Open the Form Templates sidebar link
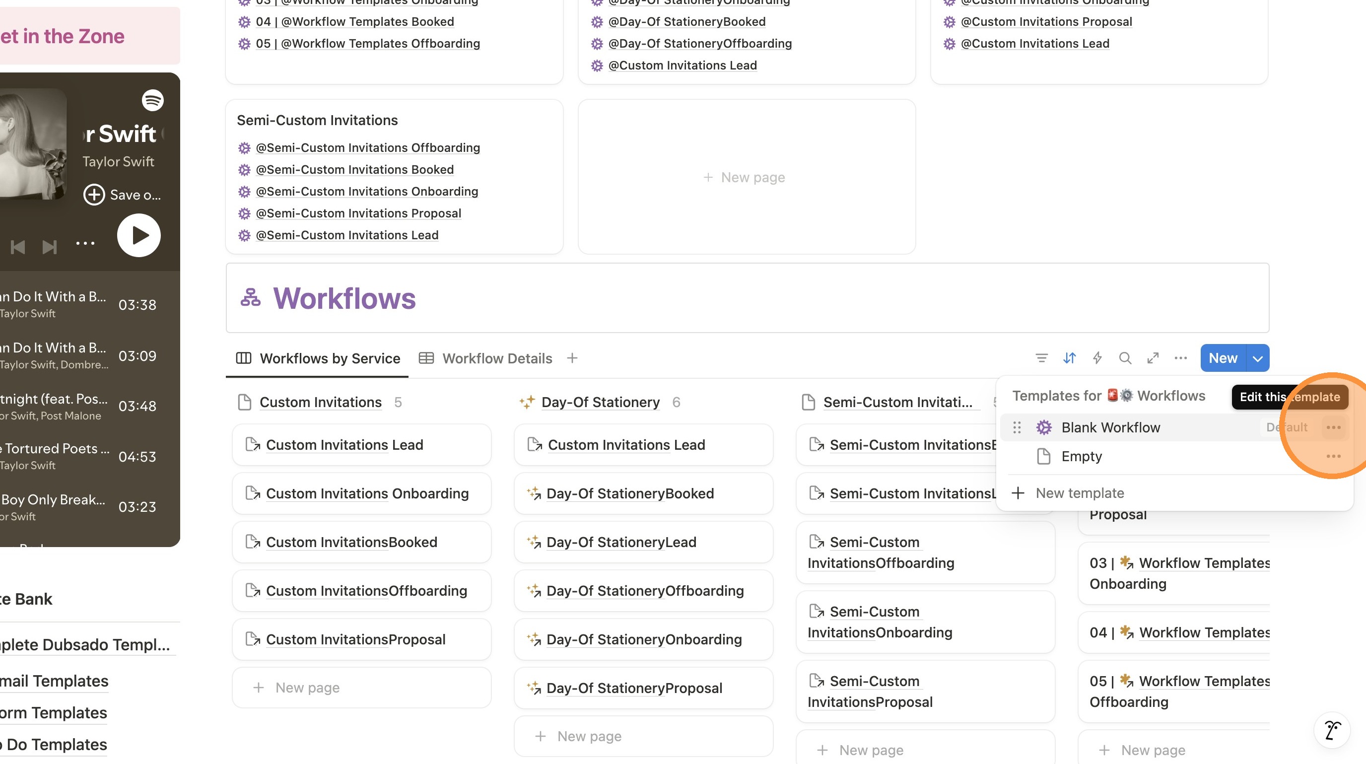 (53, 712)
